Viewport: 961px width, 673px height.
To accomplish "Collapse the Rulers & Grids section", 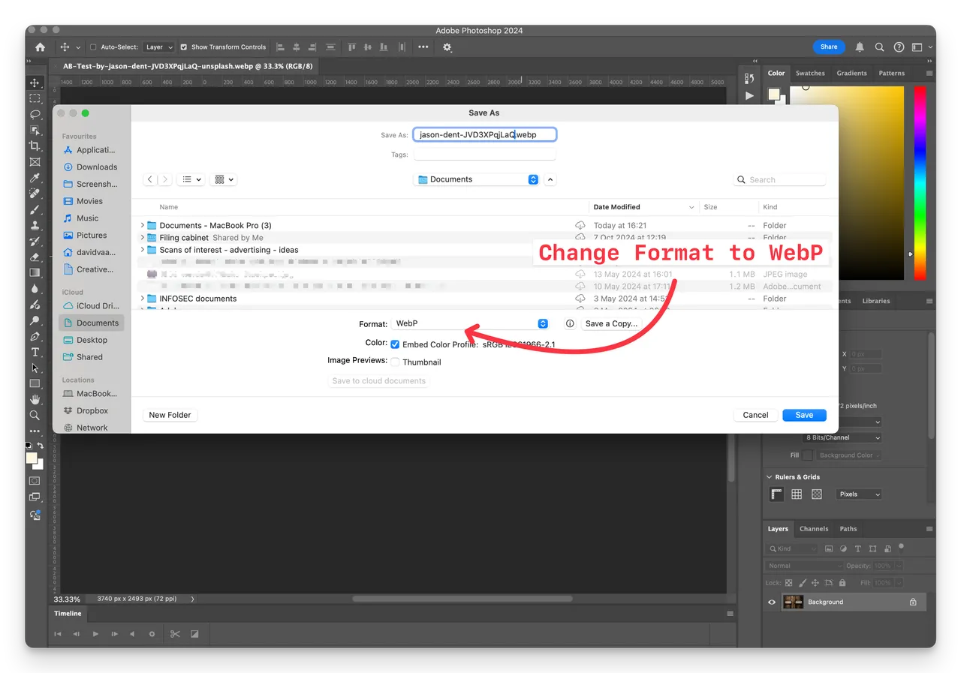I will (x=770, y=477).
